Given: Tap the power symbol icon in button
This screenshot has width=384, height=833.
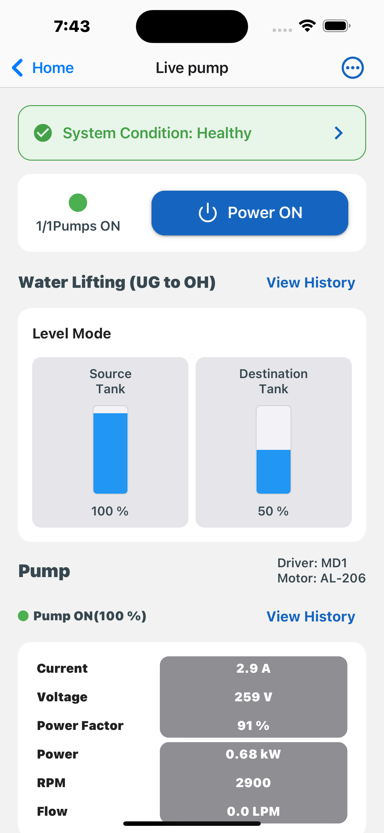Looking at the screenshot, I should click(207, 213).
